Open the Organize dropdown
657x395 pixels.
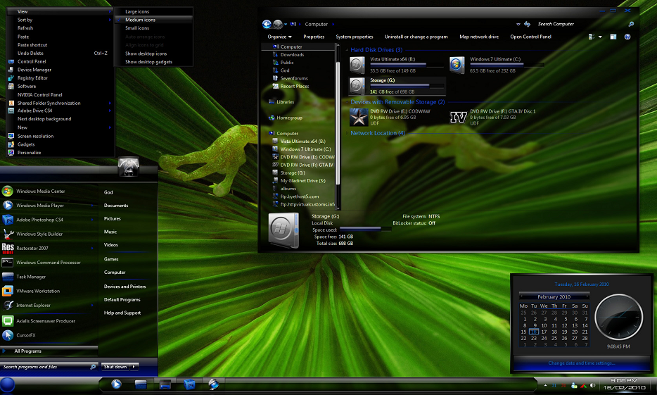pyautogui.click(x=279, y=37)
